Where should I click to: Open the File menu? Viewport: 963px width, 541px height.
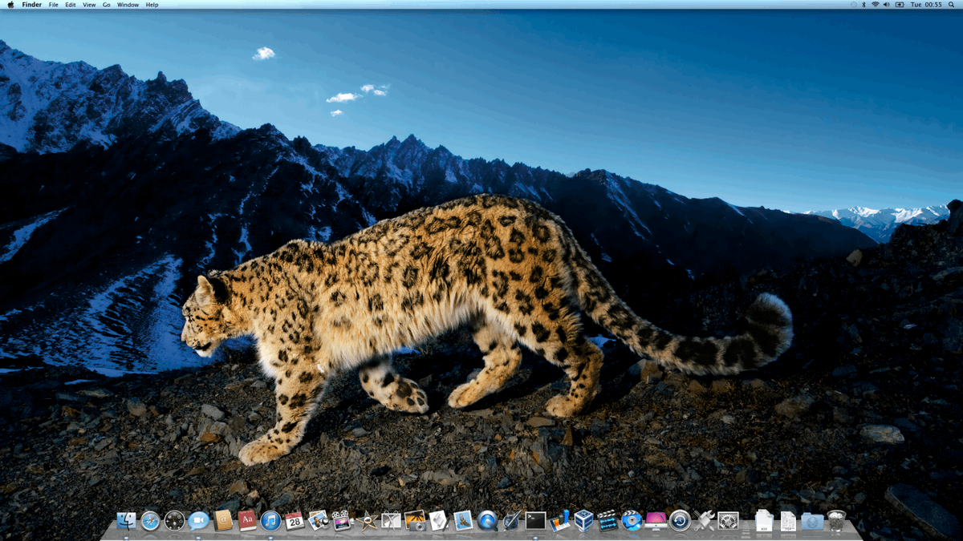click(53, 5)
